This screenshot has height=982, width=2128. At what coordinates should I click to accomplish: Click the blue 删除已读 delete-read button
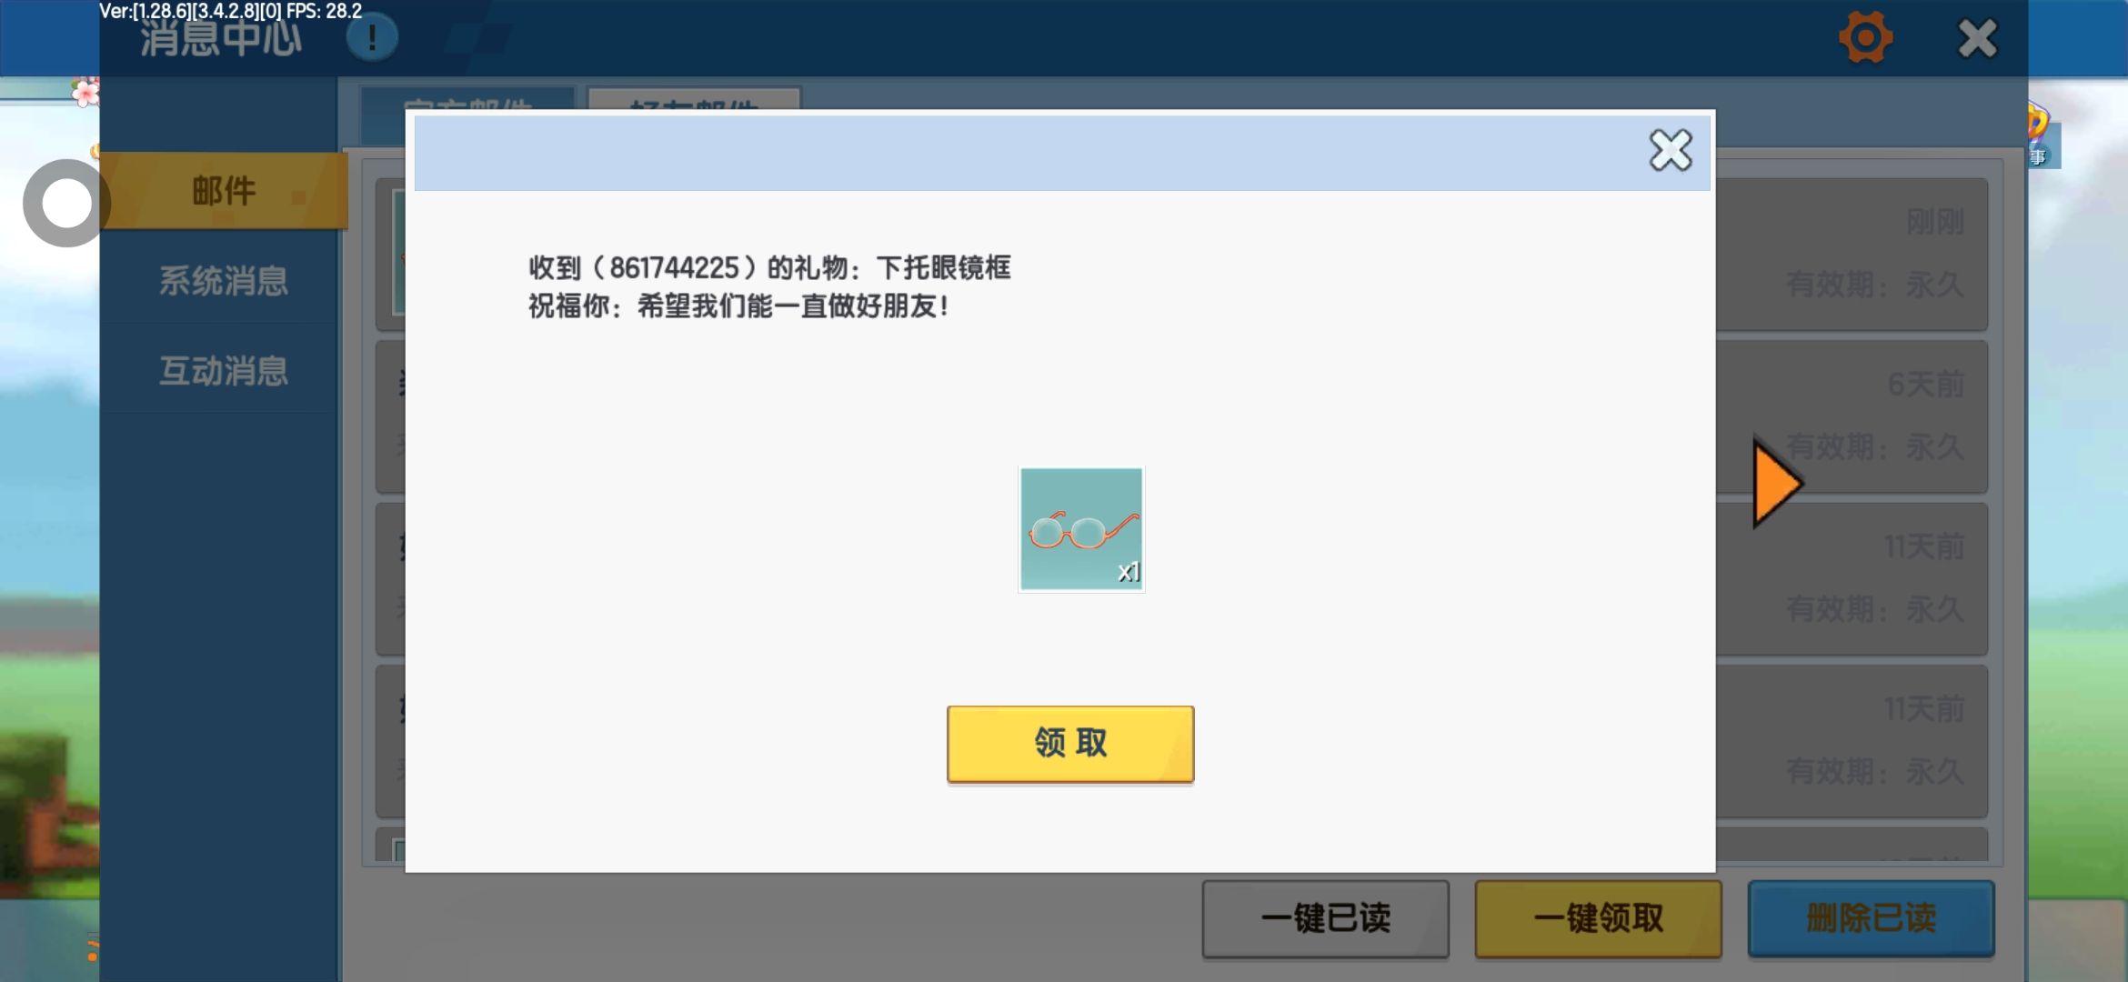[1871, 918]
